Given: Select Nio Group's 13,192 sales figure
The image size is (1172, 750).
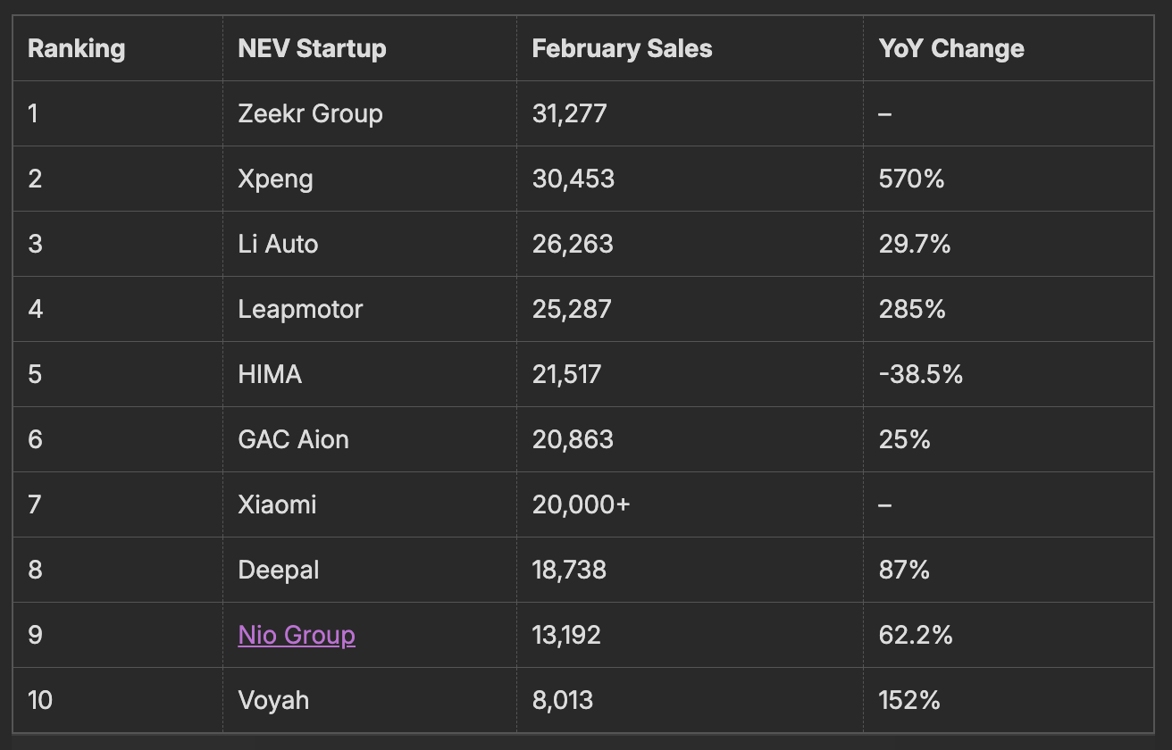Looking at the screenshot, I should (x=566, y=635).
